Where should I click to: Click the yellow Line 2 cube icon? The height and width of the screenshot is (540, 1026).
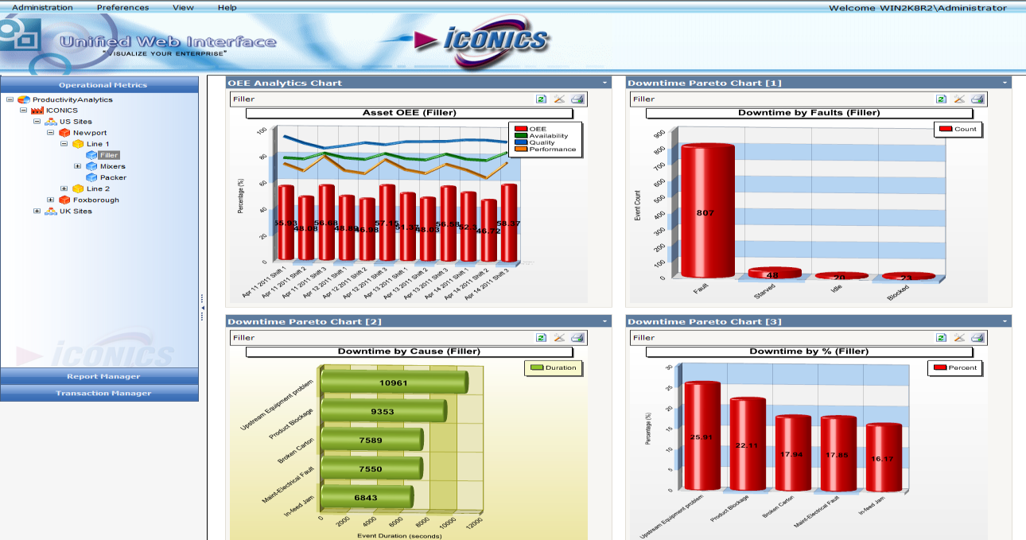[x=78, y=188]
